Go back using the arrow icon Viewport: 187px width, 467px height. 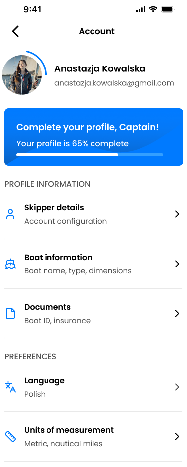pos(15,31)
